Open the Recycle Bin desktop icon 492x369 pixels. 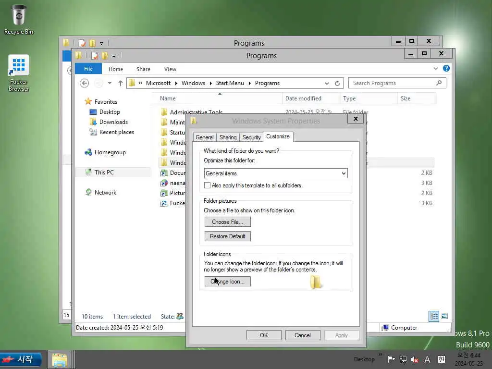tap(19, 19)
